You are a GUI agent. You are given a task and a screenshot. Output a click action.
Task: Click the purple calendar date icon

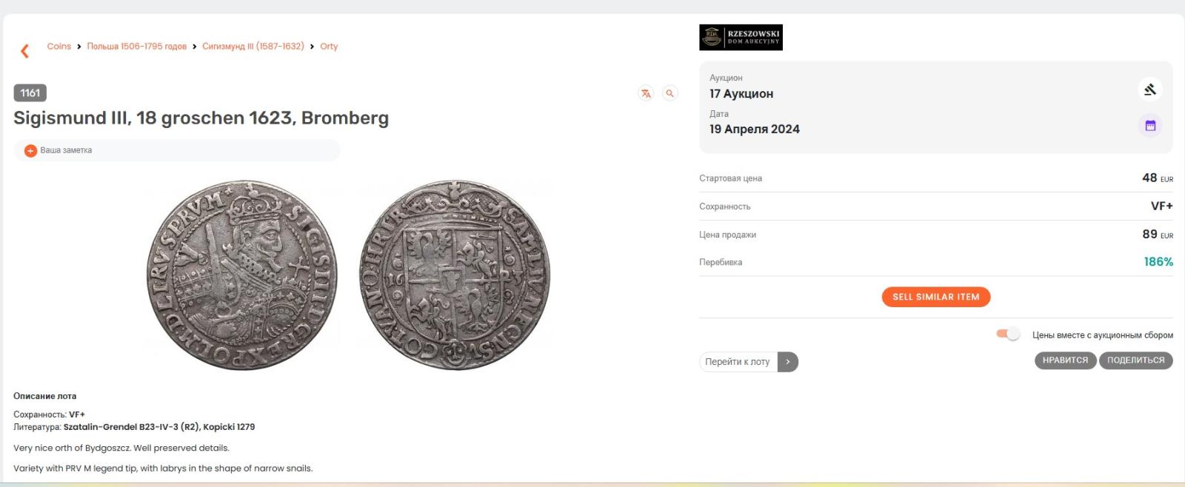click(x=1150, y=126)
